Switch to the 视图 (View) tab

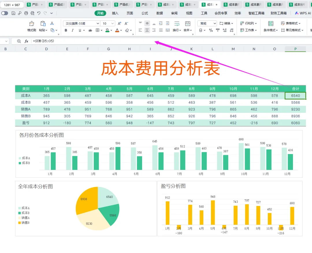[189, 13]
